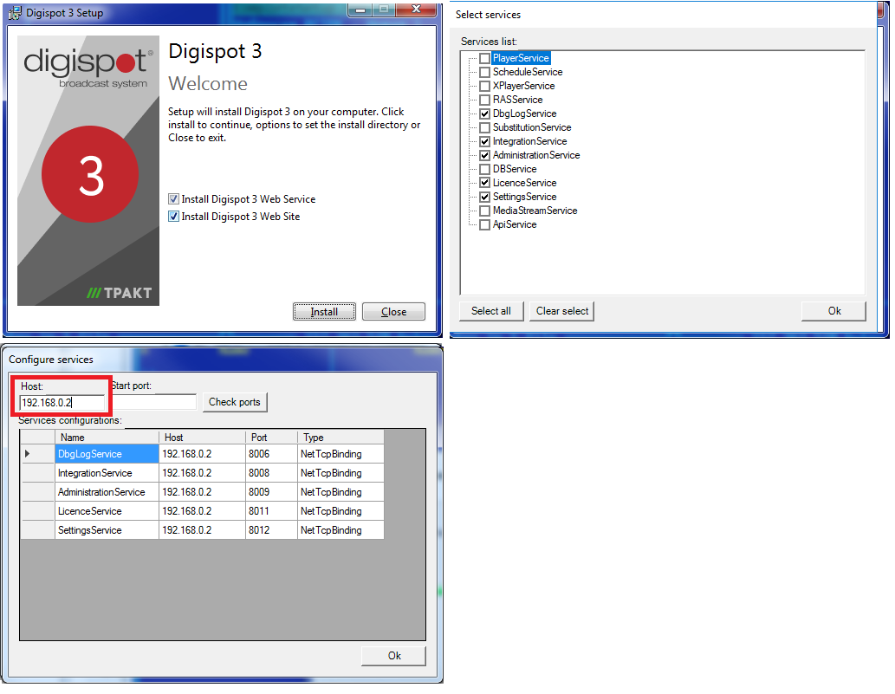
Task: Click port cell 8012
Action: click(x=271, y=530)
